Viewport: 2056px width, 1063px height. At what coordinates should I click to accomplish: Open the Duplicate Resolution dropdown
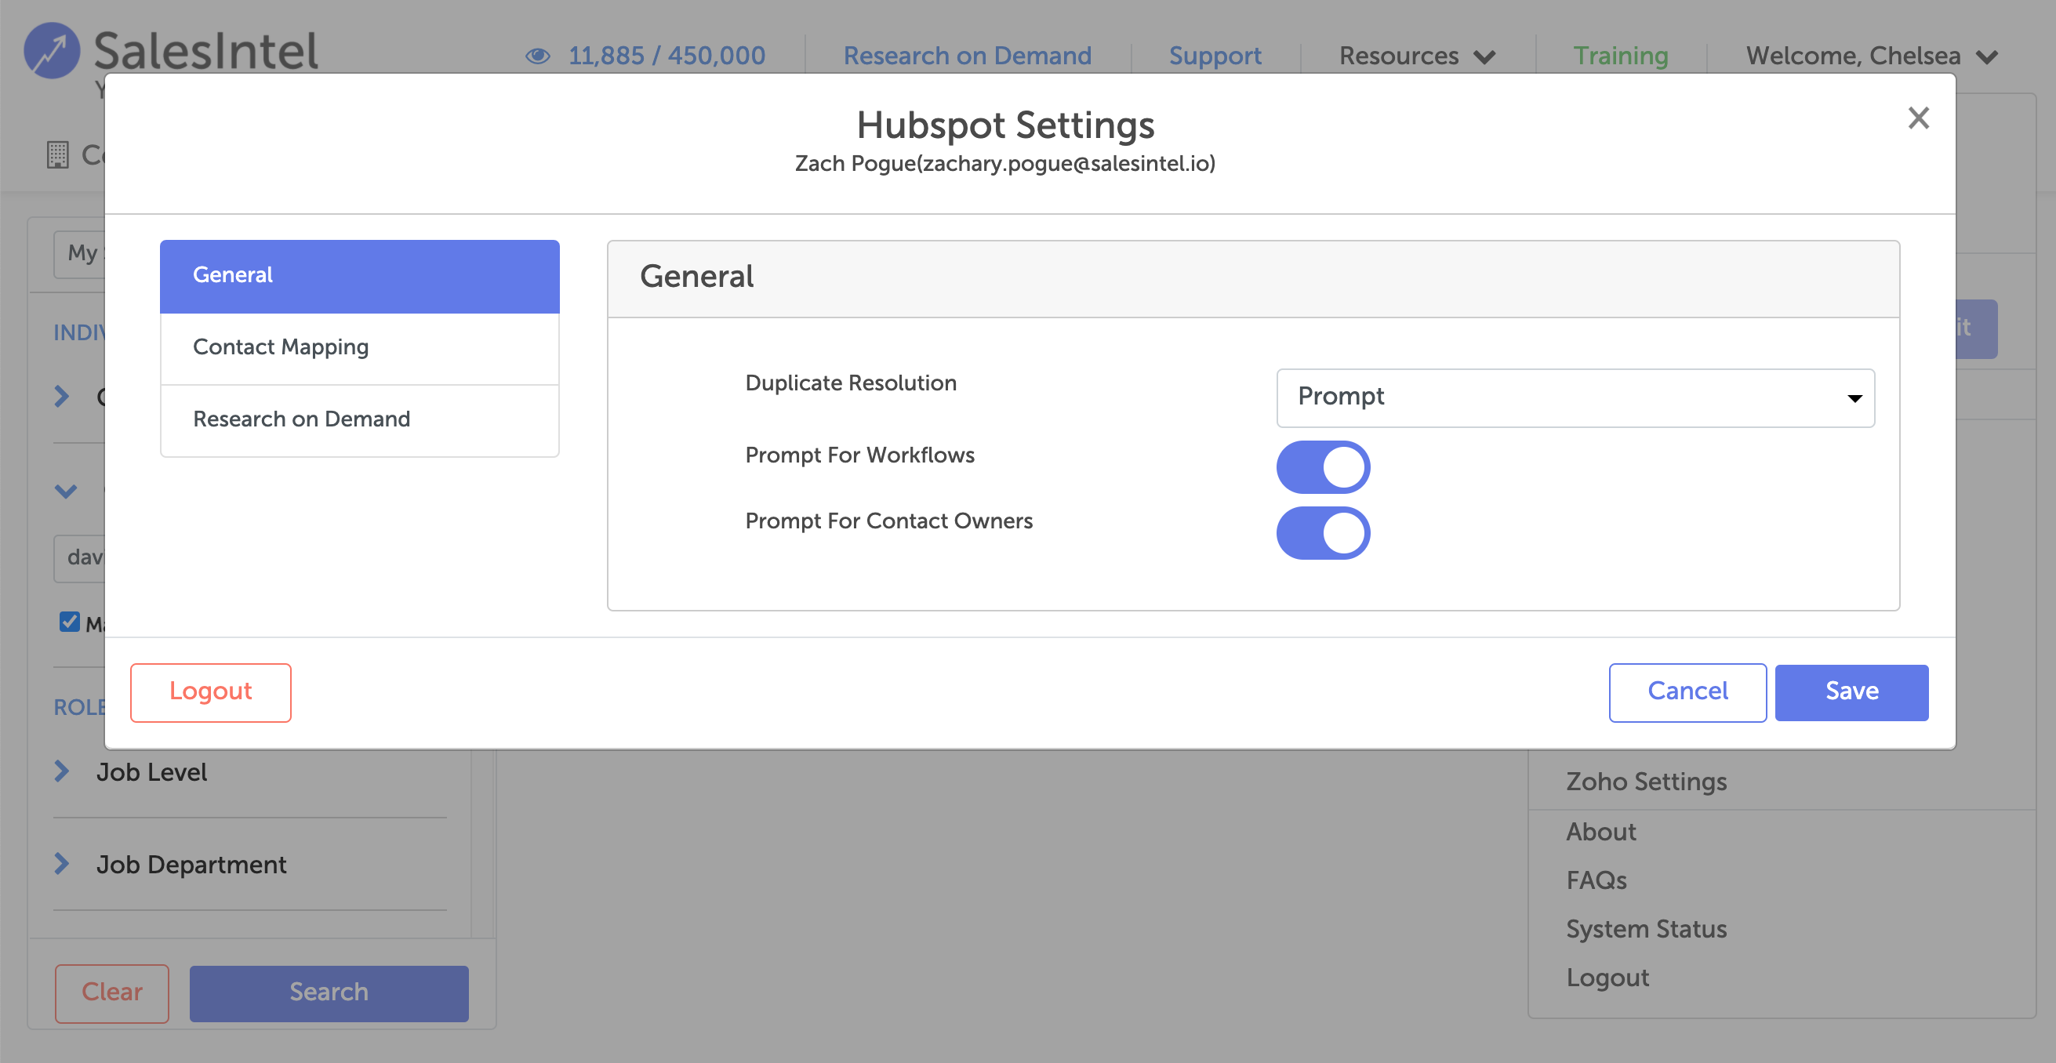point(1575,397)
